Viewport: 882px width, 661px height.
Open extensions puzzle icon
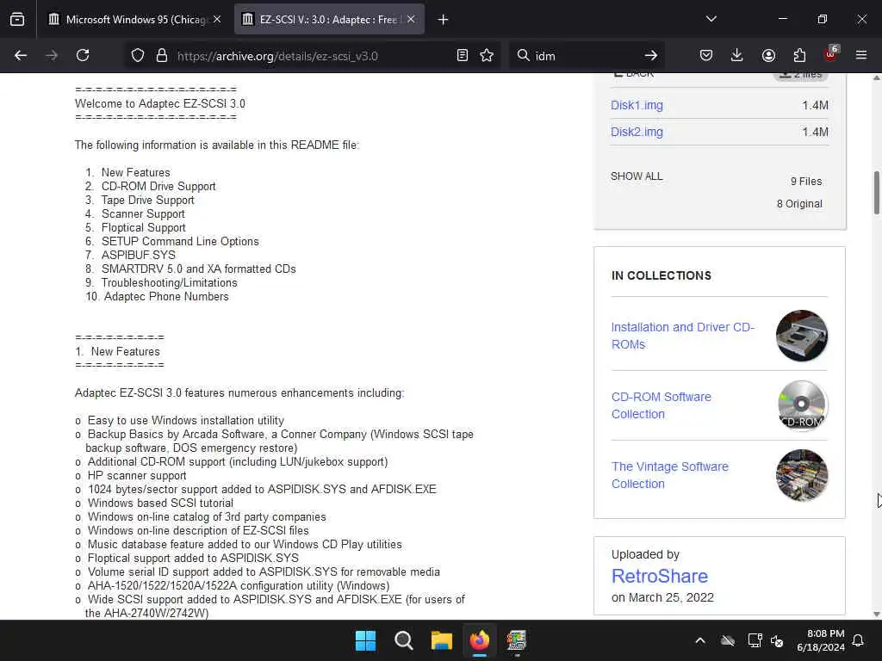[x=799, y=55]
